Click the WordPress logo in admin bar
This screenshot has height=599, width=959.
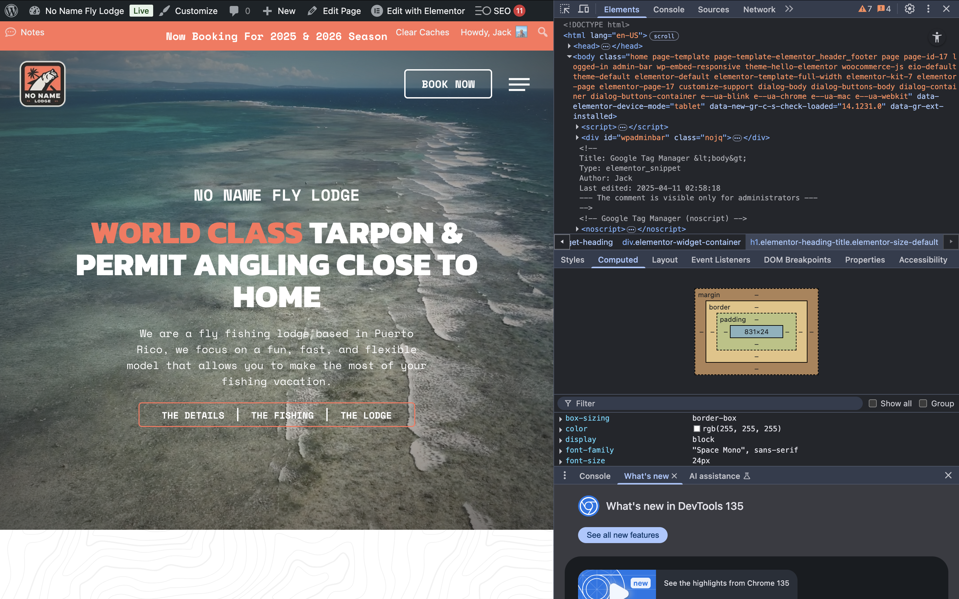[12, 11]
